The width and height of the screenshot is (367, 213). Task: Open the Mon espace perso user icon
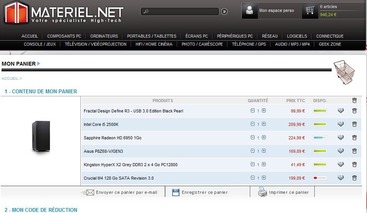[x=250, y=11]
